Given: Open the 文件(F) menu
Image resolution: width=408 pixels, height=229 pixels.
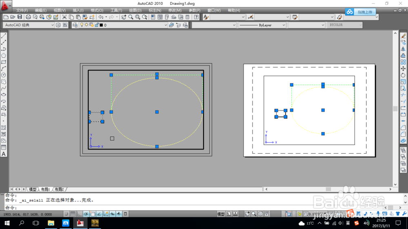Looking at the screenshot, I should [22, 11].
